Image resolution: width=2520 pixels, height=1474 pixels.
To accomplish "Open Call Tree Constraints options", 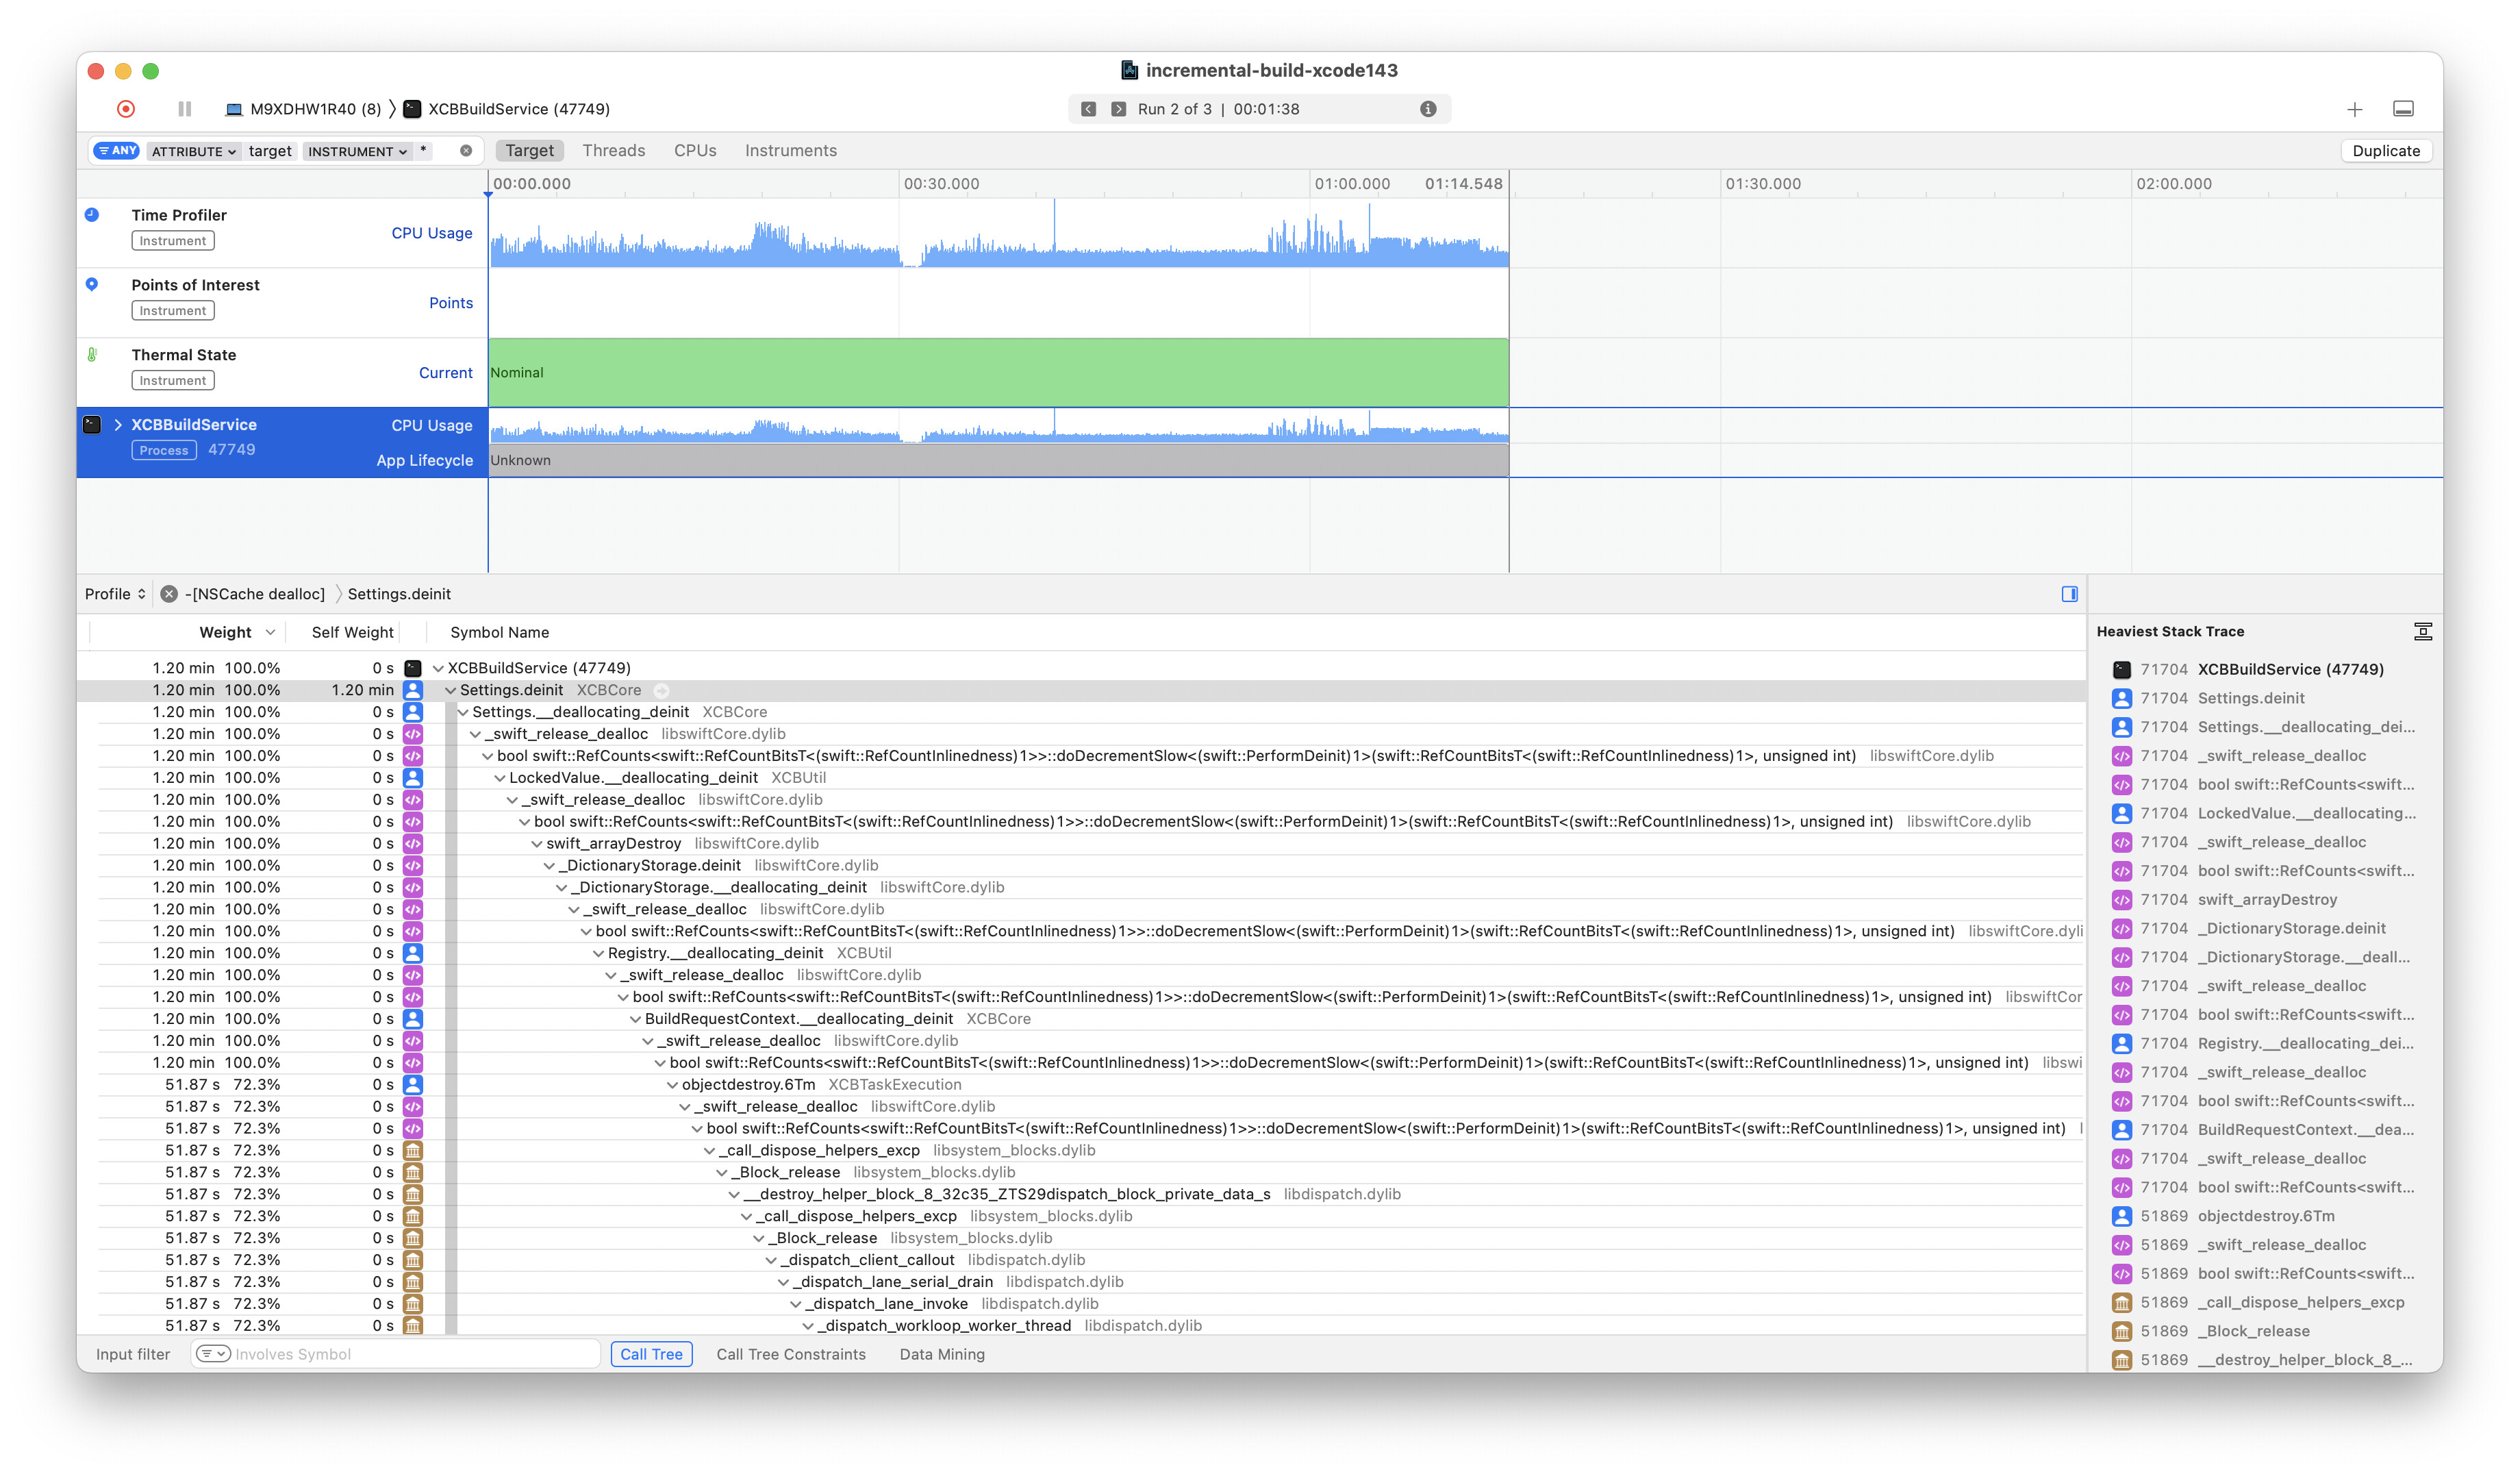I will 790,1354.
